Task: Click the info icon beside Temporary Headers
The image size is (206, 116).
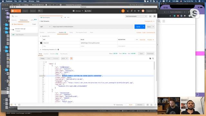Action: [x=58, y=49]
